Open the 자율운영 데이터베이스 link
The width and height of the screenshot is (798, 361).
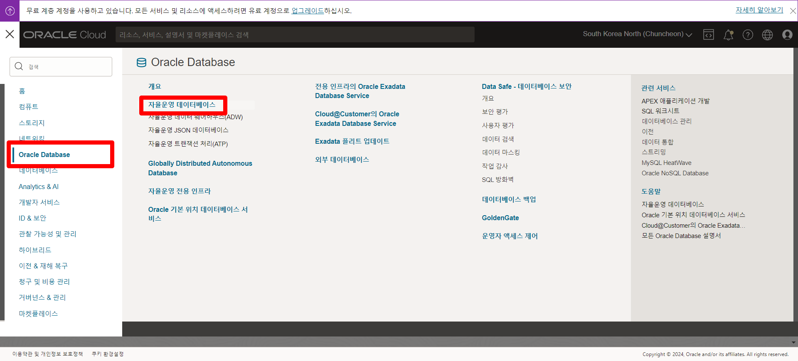coord(182,105)
